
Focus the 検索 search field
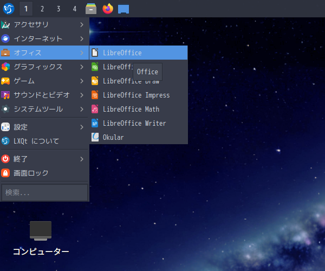(44, 192)
